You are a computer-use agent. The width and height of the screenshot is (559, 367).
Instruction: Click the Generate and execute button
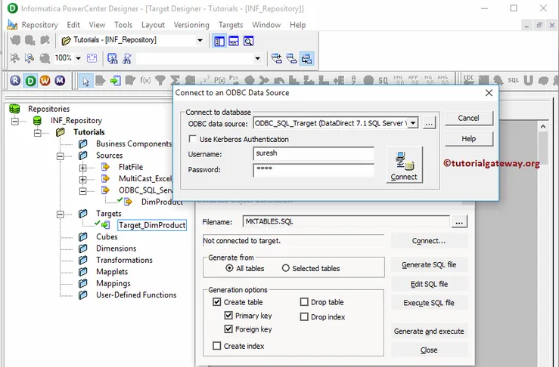429,331
